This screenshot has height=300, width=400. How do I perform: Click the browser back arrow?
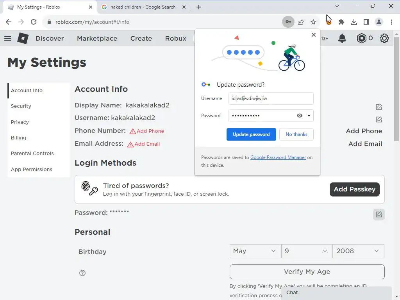(x=9, y=22)
